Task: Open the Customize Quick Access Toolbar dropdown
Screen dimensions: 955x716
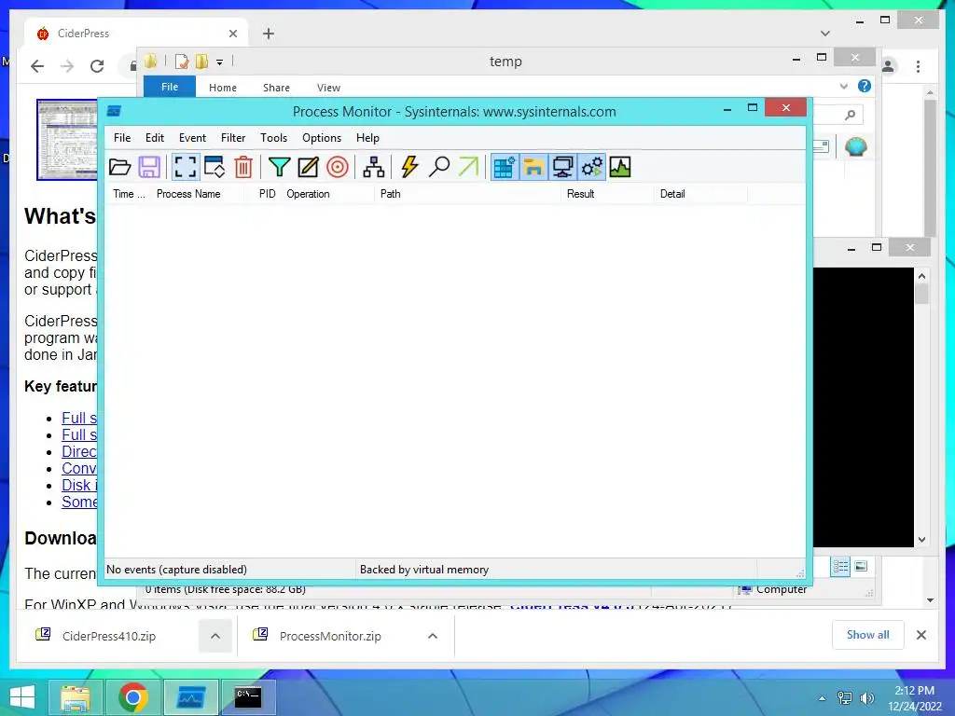Action: coord(219,62)
